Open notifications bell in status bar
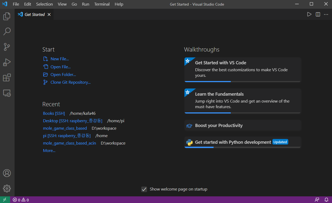 pyautogui.click(x=326, y=200)
